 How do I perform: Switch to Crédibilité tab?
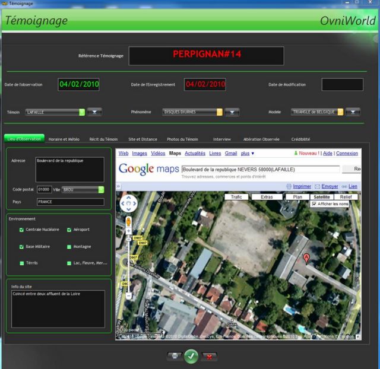[300, 139]
